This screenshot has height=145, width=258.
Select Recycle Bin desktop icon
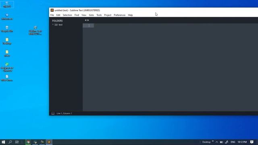tap(7, 29)
